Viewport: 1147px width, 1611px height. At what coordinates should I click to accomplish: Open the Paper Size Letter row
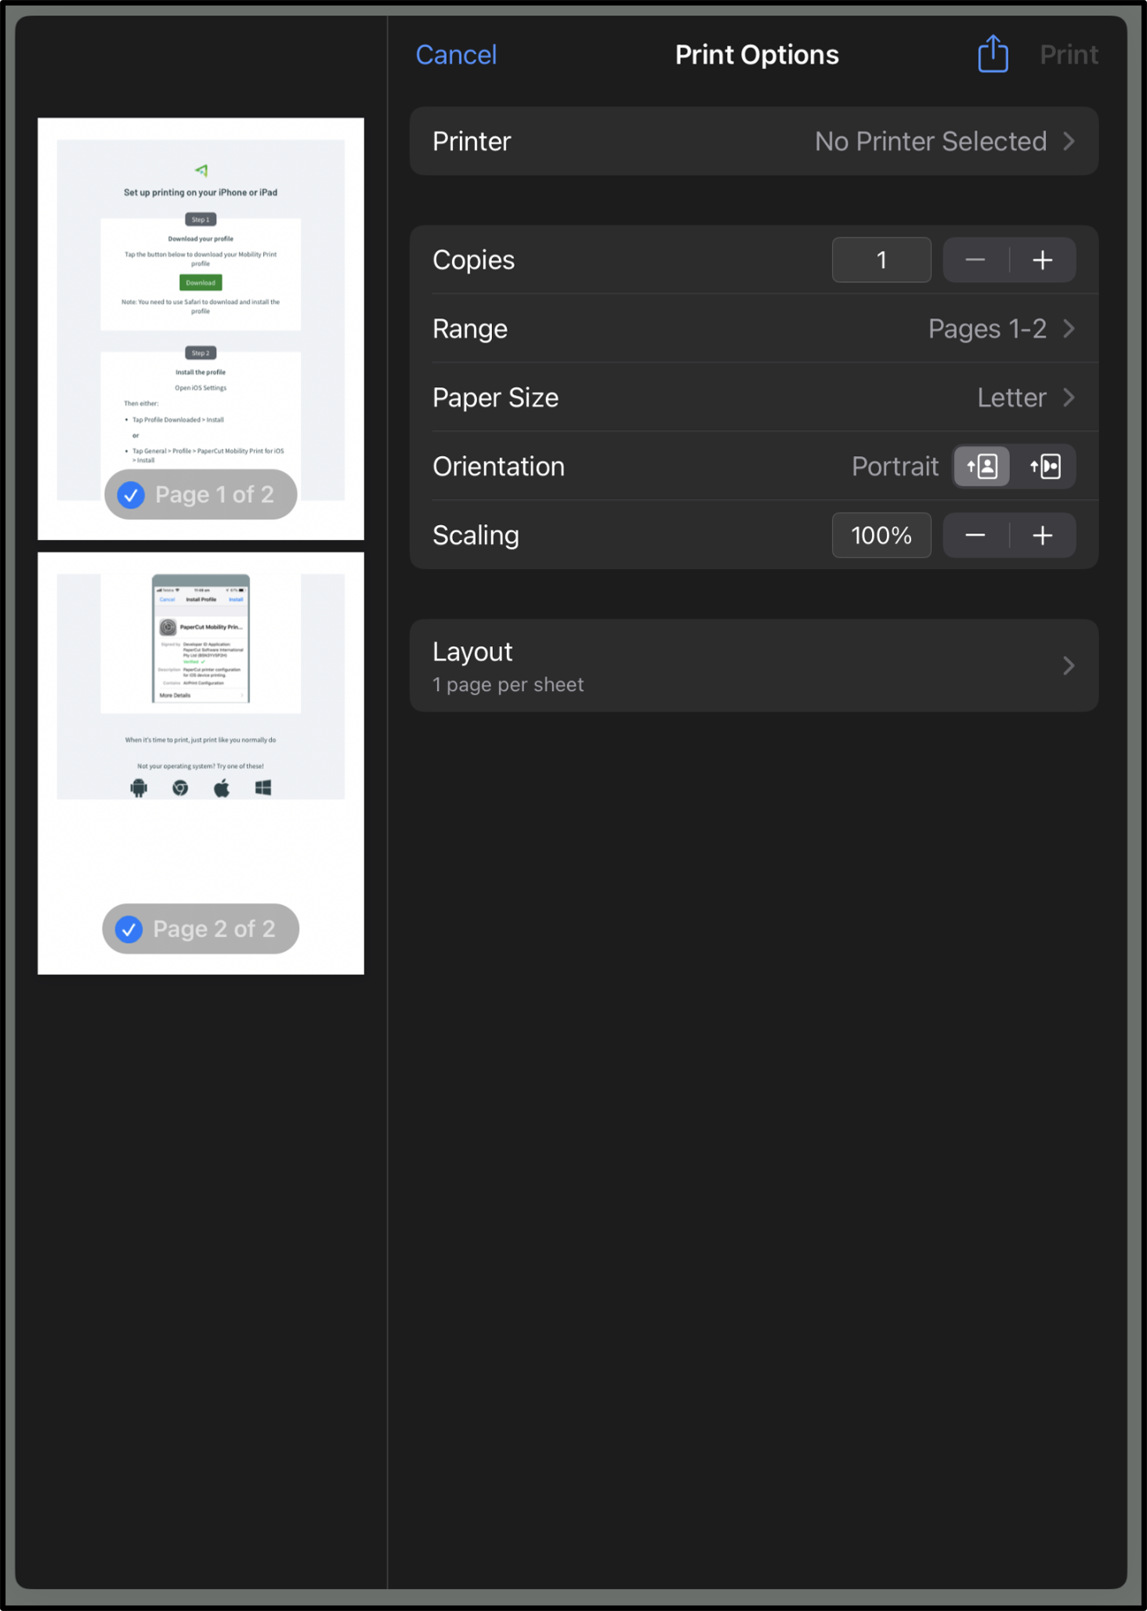click(754, 397)
